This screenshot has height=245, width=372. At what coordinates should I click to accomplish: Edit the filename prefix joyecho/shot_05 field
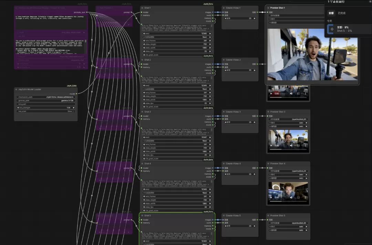pyautogui.click(x=288, y=223)
